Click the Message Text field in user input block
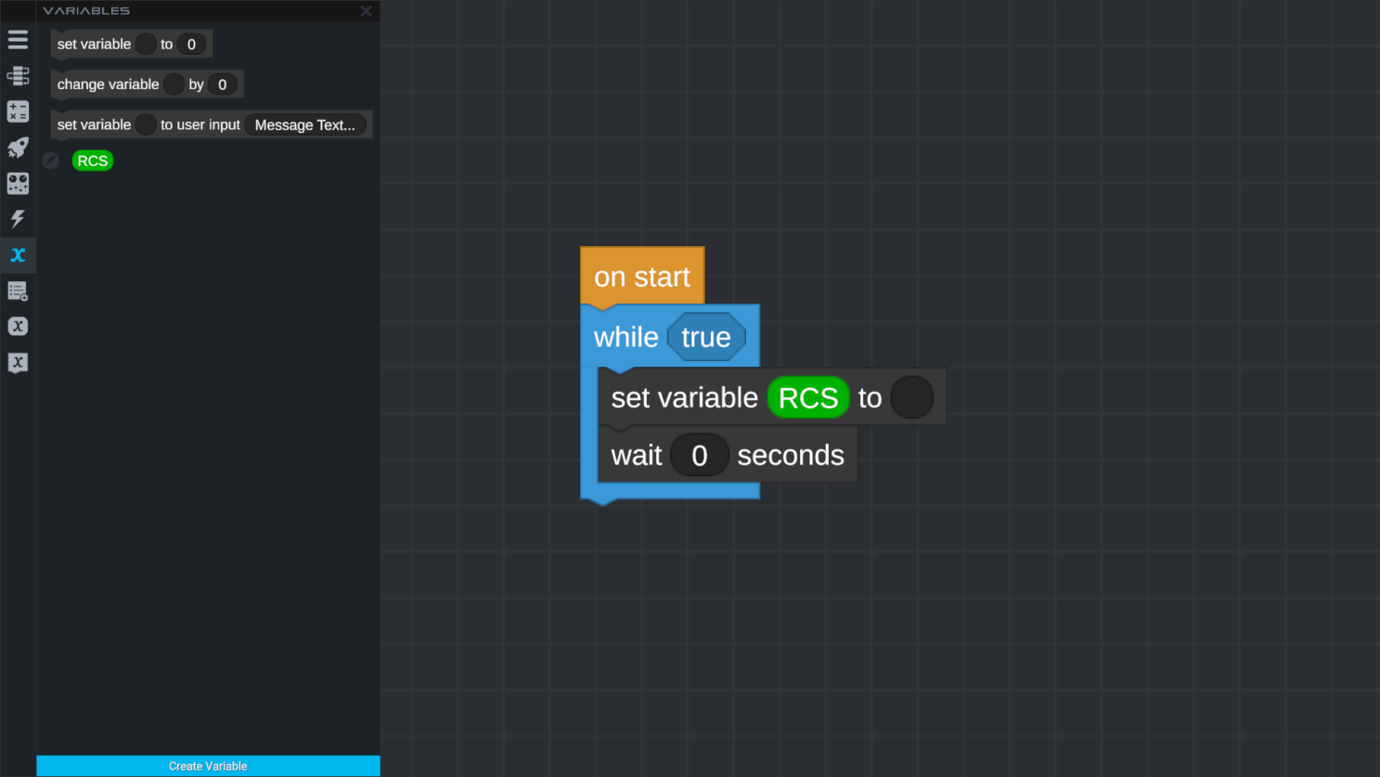1380x777 pixels. click(x=305, y=124)
